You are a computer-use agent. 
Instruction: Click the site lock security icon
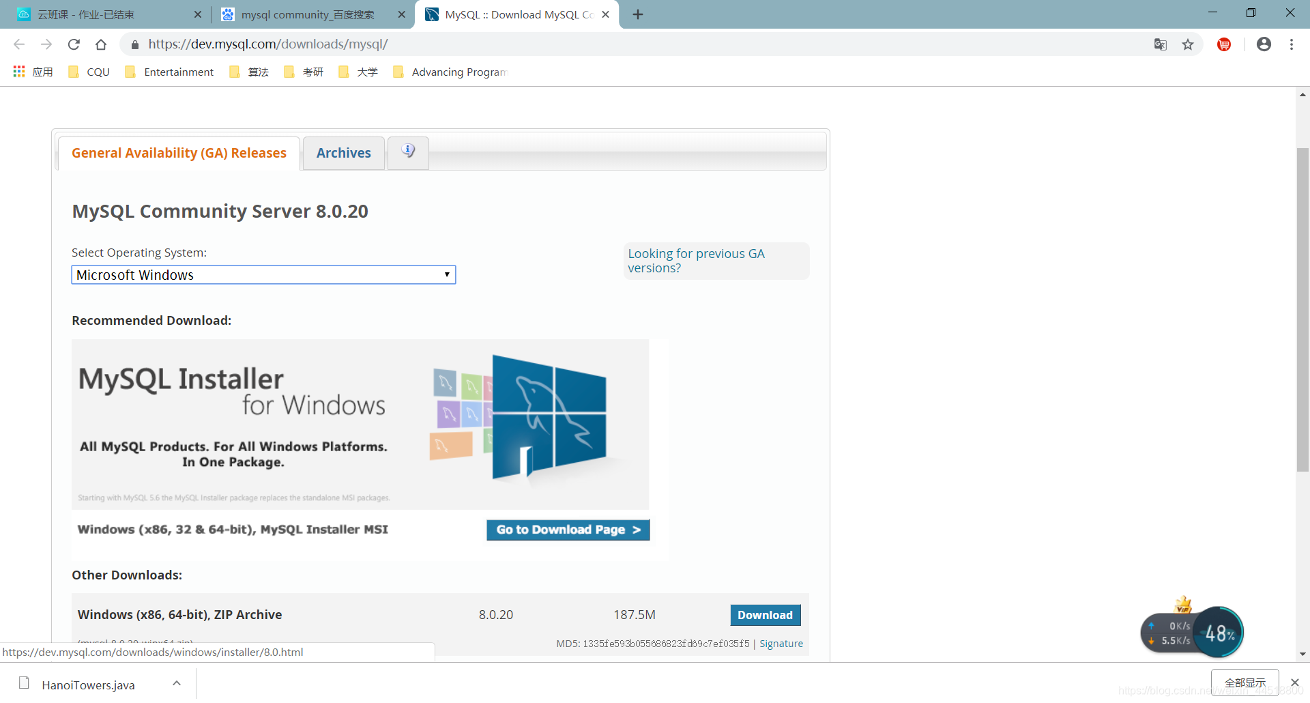(x=135, y=44)
